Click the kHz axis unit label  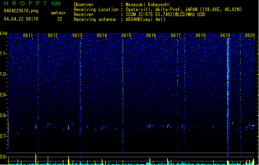[4, 33]
